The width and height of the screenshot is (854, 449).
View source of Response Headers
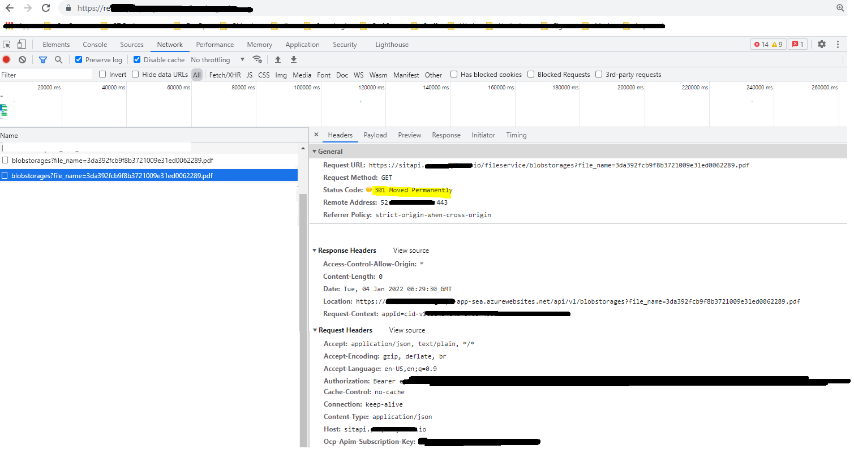tap(411, 250)
